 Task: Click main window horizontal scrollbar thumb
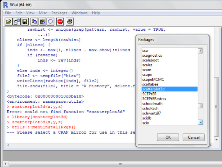(x=120, y=164)
